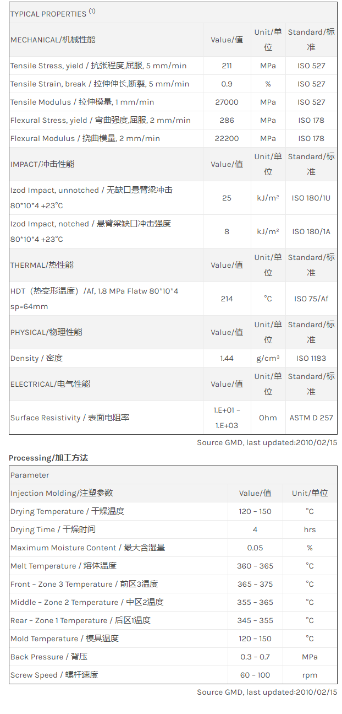Viewport: 342px width, 714px height.
Task: Click the Injection Molding/注塑参数 header
Action: click(x=62, y=493)
